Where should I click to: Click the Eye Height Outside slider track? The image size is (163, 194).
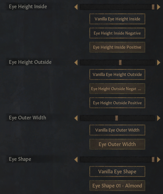117,62
